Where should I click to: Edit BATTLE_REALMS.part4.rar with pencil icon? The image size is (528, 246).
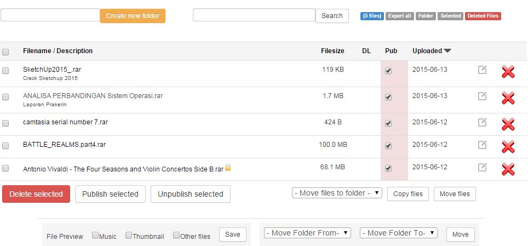(x=482, y=145)
